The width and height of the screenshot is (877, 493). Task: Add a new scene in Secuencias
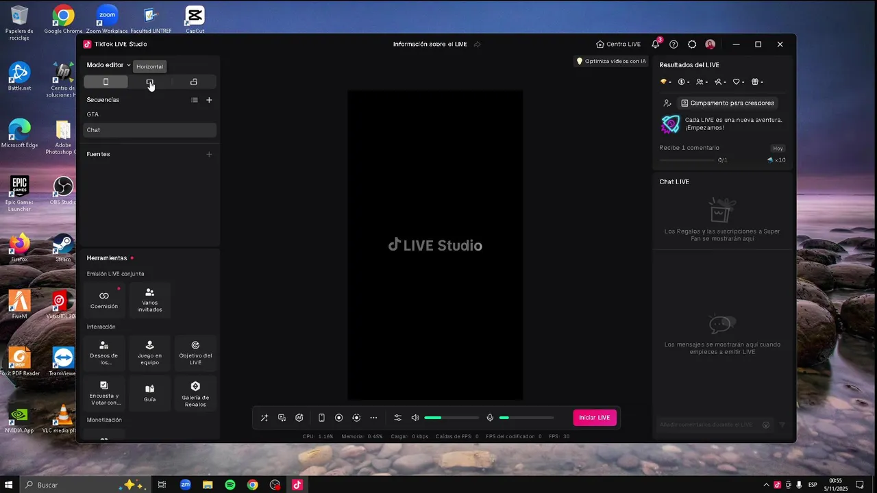click(209, 100)
